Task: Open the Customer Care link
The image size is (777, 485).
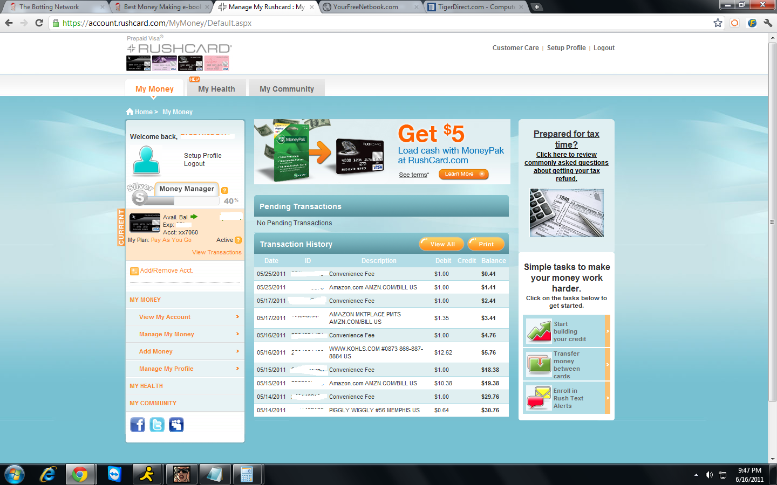Action: [x=515, y=48]
